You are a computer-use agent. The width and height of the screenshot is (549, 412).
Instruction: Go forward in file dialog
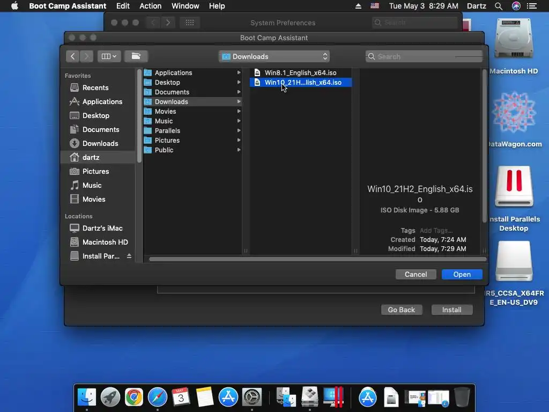tap(86, 56)
